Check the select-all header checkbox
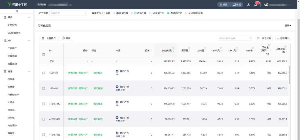300x140 pixels. (44, 54)
